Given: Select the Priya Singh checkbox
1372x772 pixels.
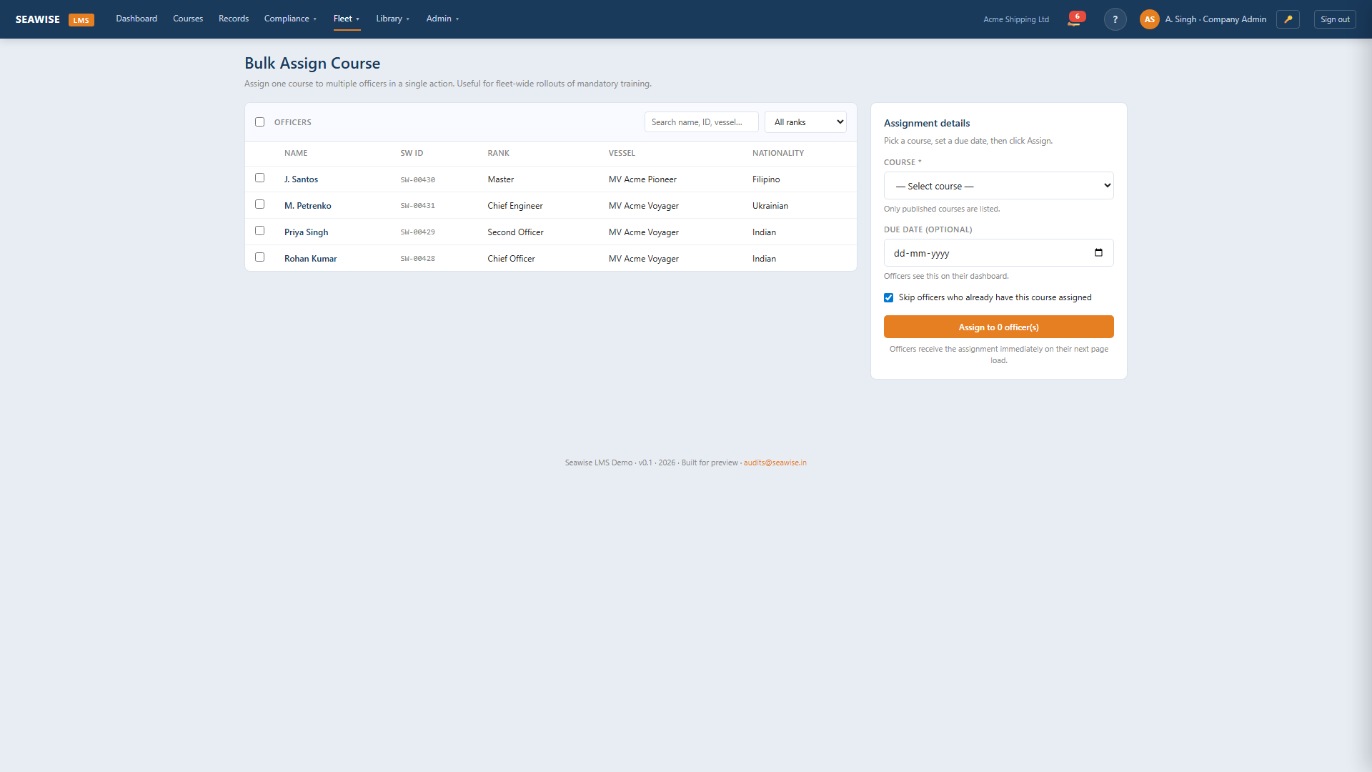Looking at the screenshot, I should pos(259,231).
